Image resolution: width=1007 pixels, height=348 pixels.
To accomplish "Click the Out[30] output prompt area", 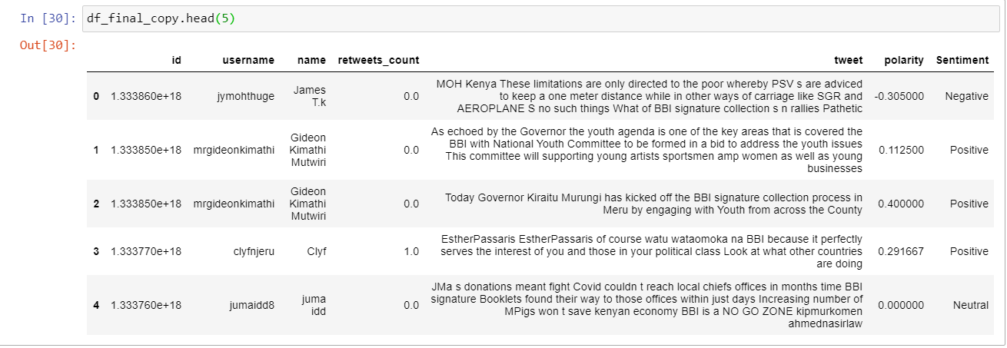I will [48, 45].
